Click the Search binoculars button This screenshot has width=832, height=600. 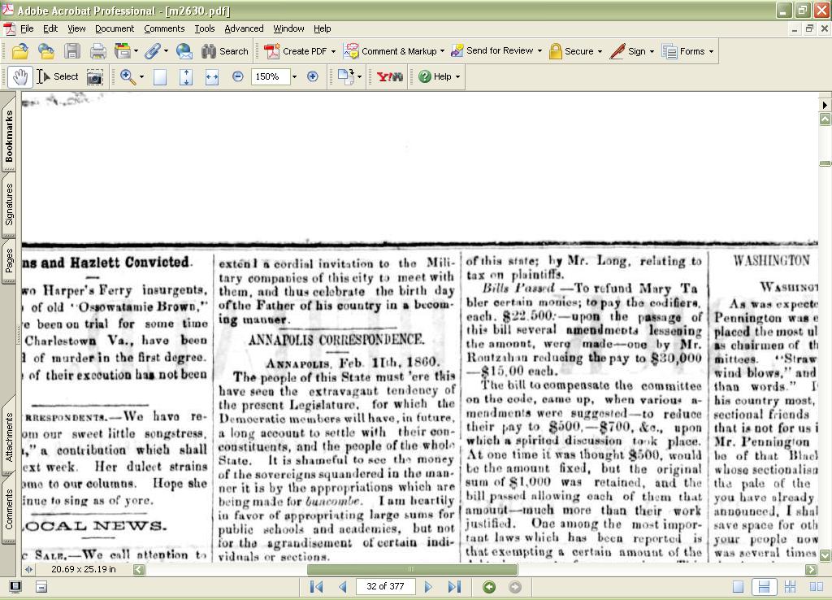(224, 51)
